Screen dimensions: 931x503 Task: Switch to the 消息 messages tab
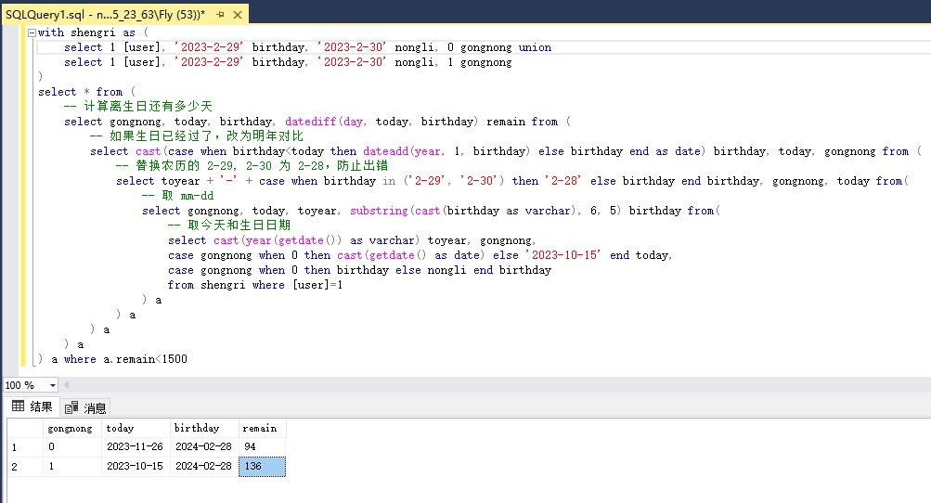coord(85,406)
